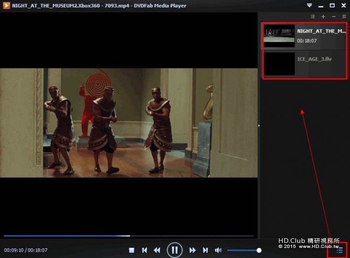Select NIGHT_AT_THE_MUSEUM playlist entry
This screenshot has height=258, width=350.
pos(304,36)
